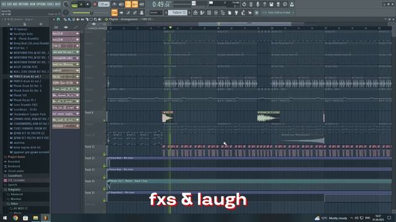The width and height of the screenshot is (396, 222).
Task: Toggle the loop recording button
Action: coord(142,4)
